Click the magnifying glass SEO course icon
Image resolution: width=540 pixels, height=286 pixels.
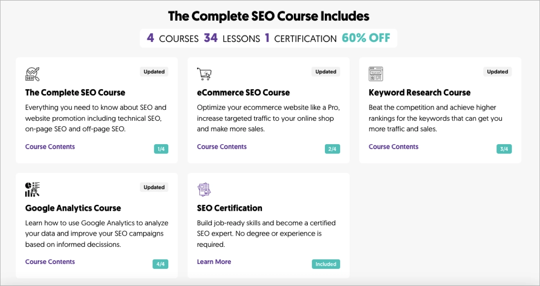point(31,73)
